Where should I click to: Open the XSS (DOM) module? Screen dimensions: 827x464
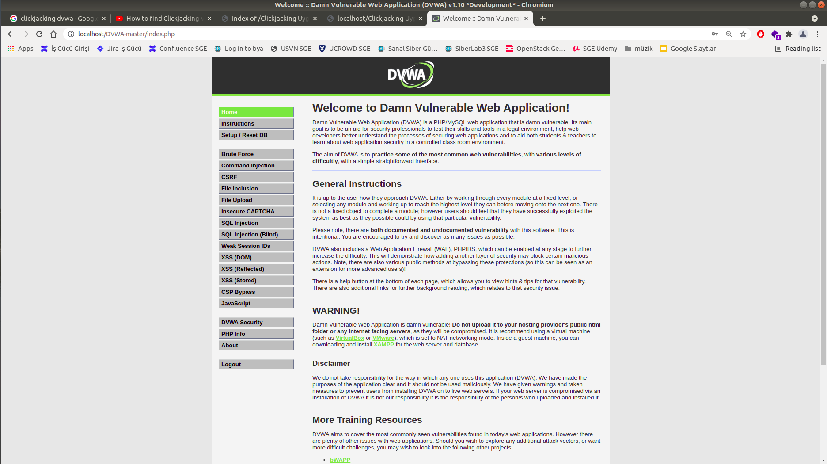pyautogui.click(x=256, y=258)
